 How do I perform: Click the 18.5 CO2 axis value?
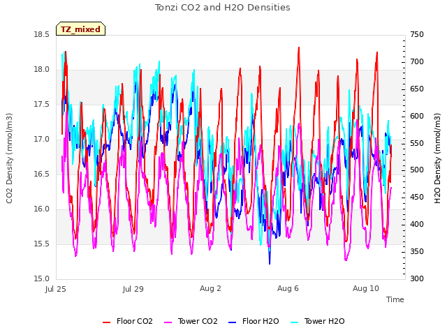[x=42, y=35]
